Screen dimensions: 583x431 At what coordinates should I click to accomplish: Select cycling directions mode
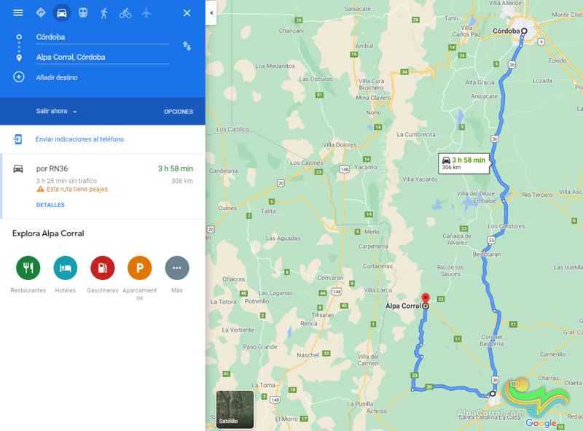pyautogui.click(x=125, y=13)
